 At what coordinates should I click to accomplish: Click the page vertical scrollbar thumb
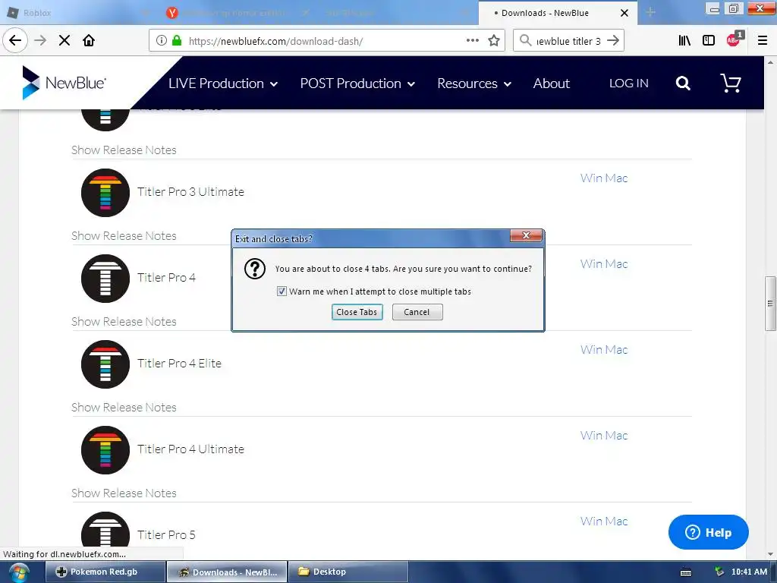point(770,304)
